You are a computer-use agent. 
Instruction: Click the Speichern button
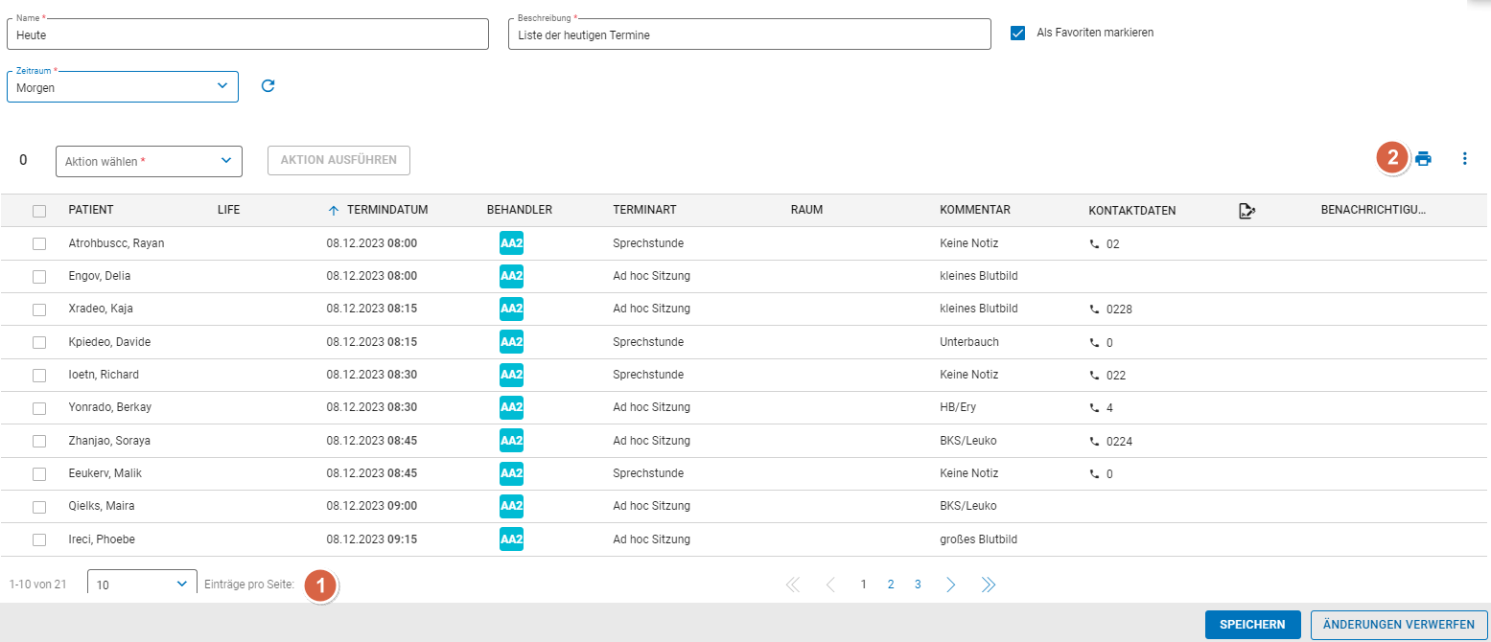tap(1252, 625)
